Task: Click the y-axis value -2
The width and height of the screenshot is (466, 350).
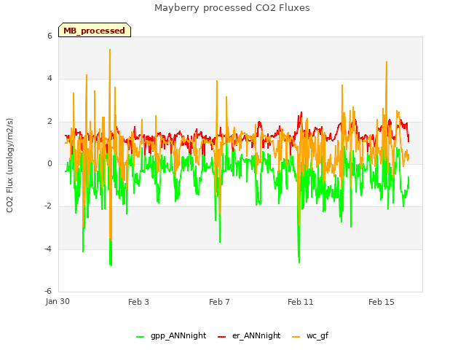Action: (x=48, y=206)
